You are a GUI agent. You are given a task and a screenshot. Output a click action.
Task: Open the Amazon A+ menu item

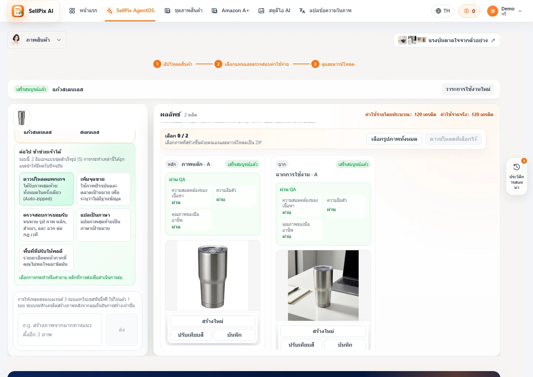coord(230,11)
